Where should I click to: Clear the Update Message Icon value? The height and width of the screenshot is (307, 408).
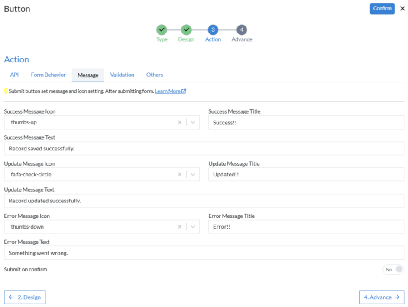tap(180, 174)
